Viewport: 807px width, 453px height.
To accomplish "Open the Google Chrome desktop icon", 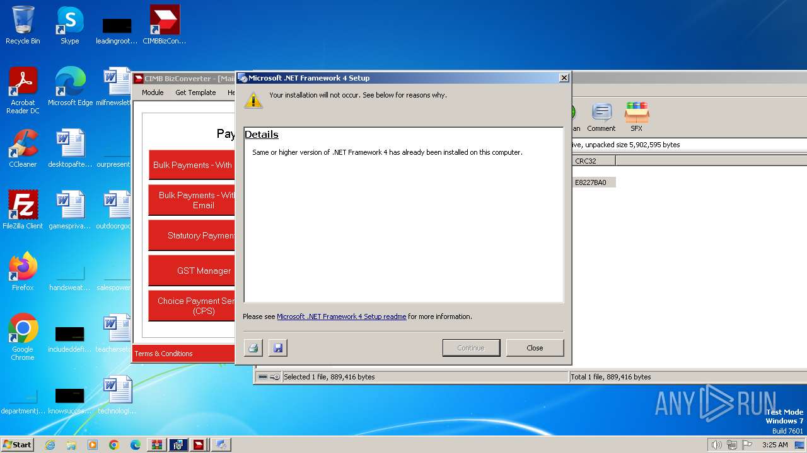I will pyautogui.click(x=23, y=337).
